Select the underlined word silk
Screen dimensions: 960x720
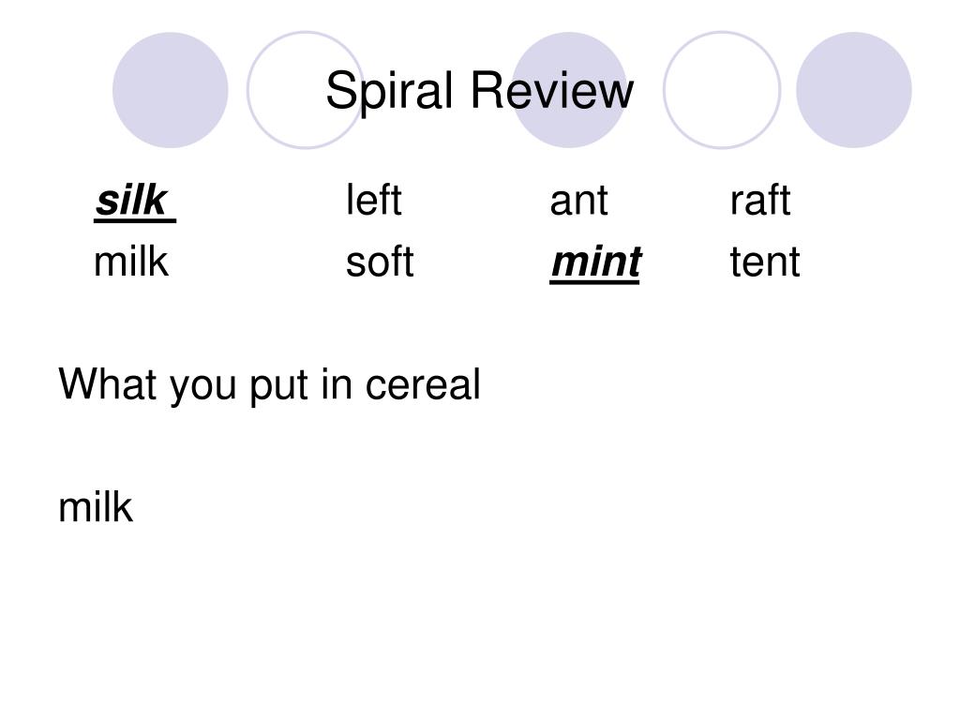(x=134, y=201)
